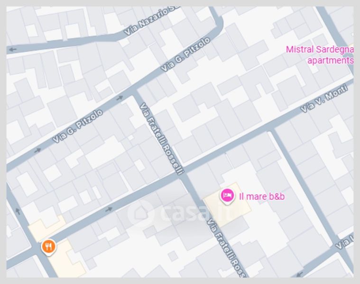360x284 pixels.
Task: Click the one-way arrow on Via Nazario Sauro
Action: click(13, 49)
